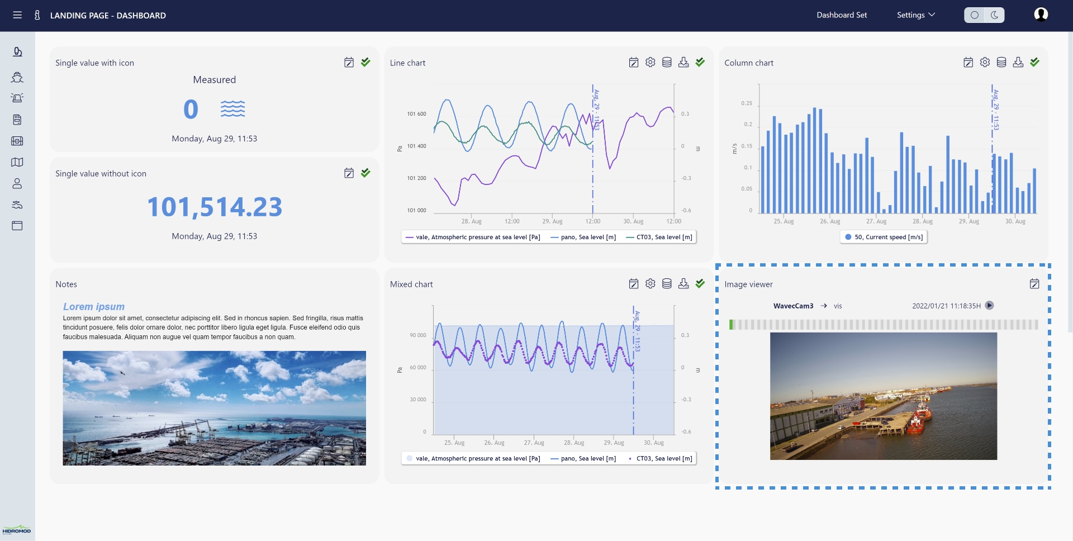
Task: Click database icon on Mixed chart
Action: [x=667, y=284]
